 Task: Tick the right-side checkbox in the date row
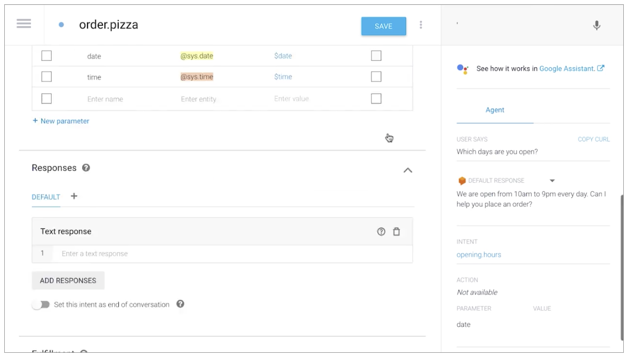pyautogui.click(x=376, y=56)
